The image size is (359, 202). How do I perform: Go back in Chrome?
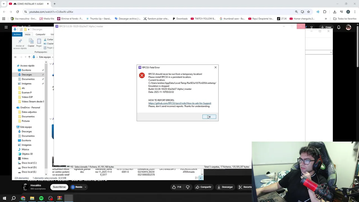point(4,12)
